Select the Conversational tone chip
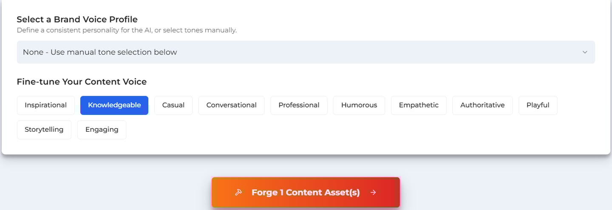 [x=231, y=105]
